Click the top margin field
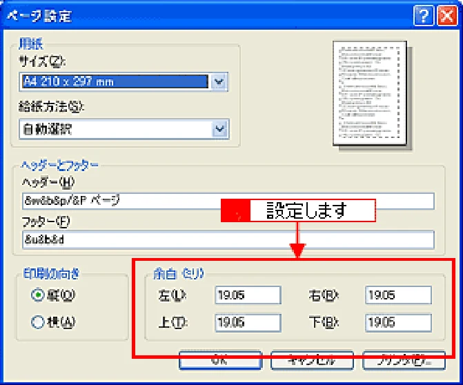463x385 pixels. tap(248, 322)
